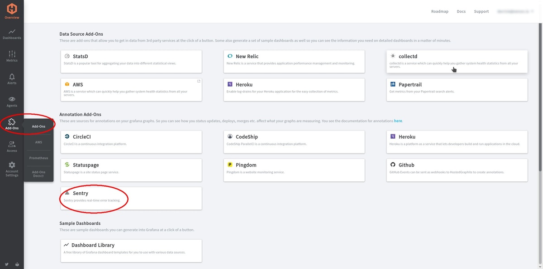Click the Statuspage logo icon
Image resolution: width=543 pixels, height=269 pixels.
[67, 165]
